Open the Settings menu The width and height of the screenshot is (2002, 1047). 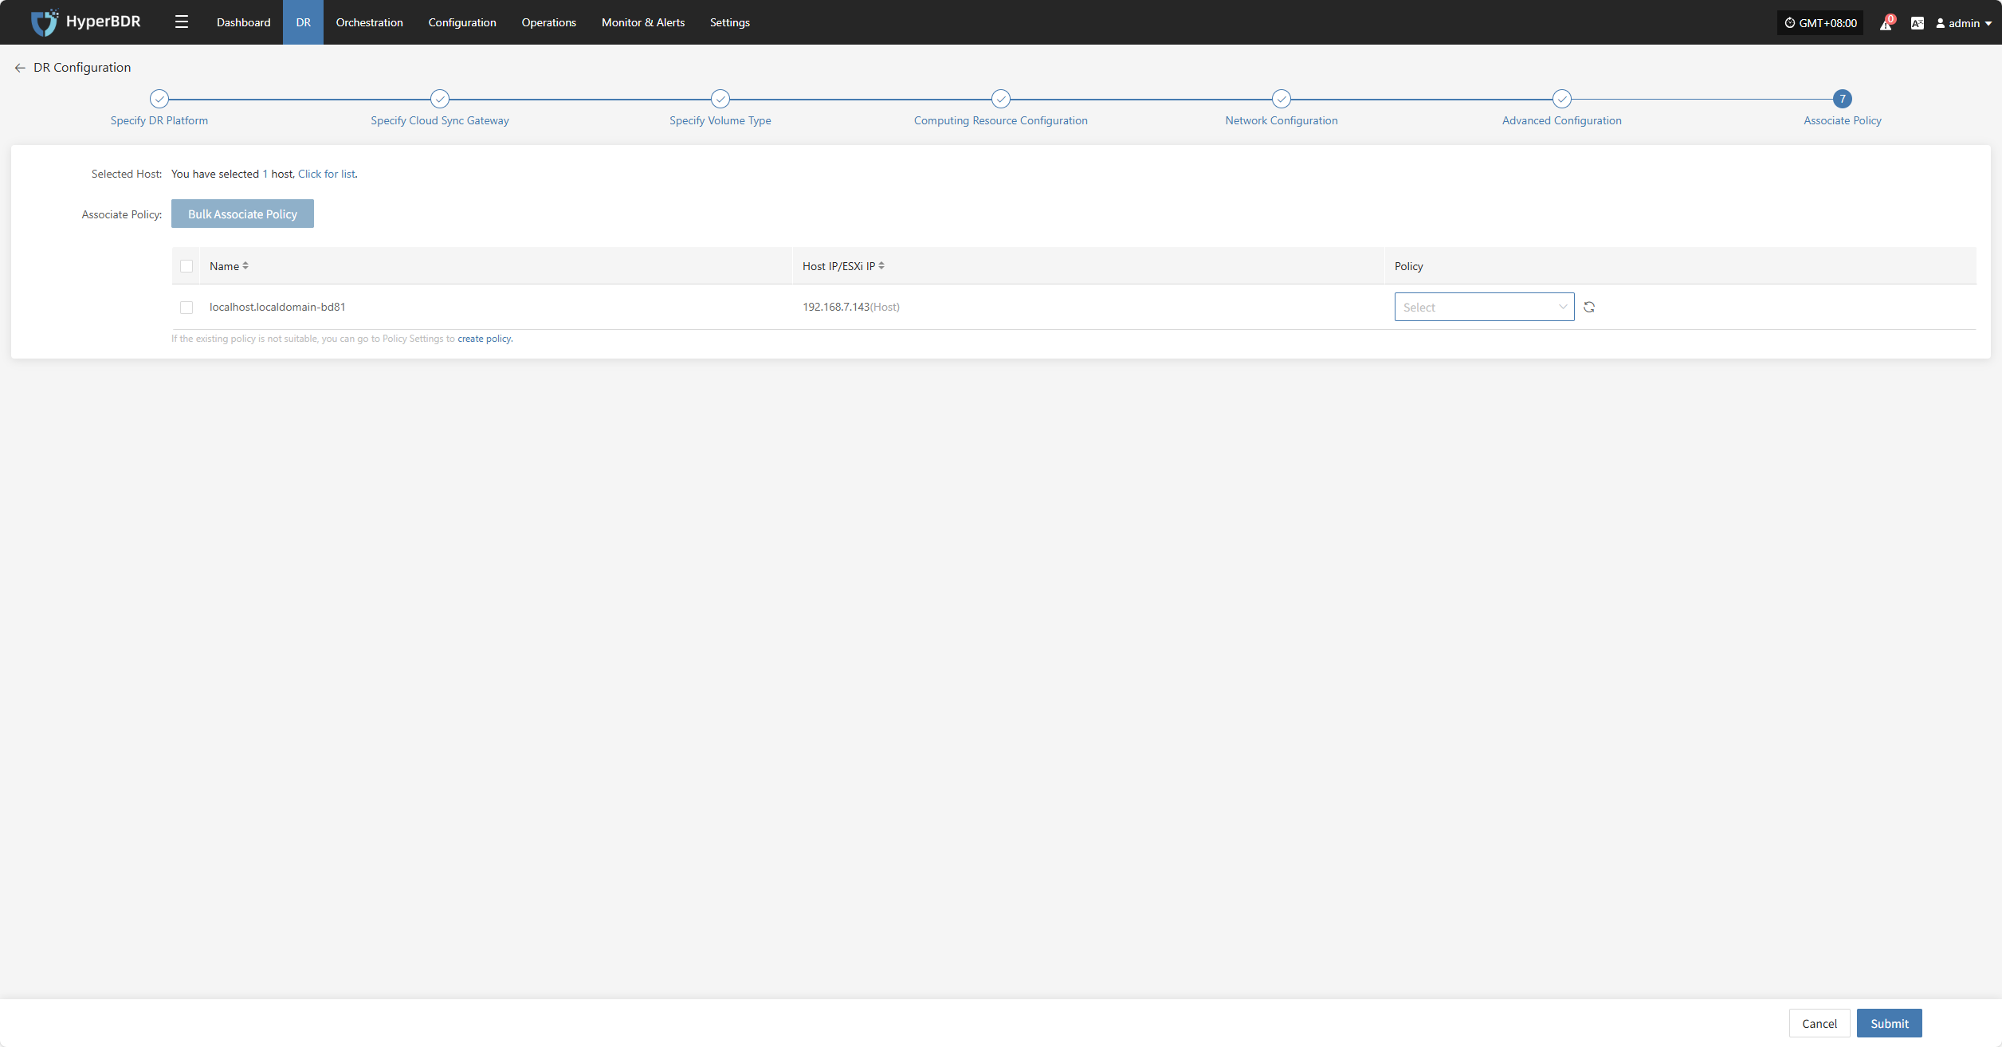pyautogui.click(x=729, y=22)
